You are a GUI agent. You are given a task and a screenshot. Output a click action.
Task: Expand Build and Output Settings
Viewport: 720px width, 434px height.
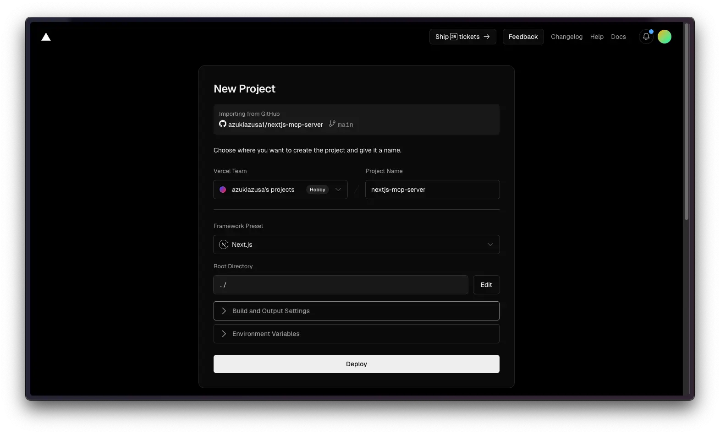click(357, 311)
